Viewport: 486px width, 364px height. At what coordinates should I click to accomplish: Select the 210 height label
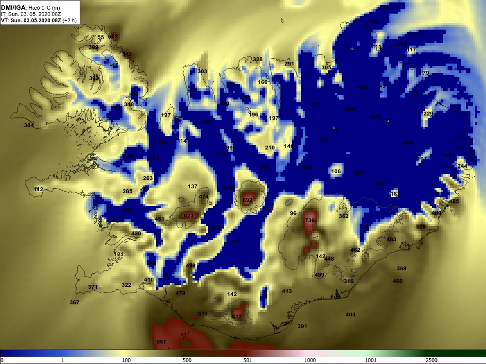click(x=270, y=148)
